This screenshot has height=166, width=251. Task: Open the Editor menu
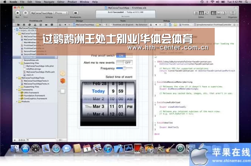click(x=61, y=2)
